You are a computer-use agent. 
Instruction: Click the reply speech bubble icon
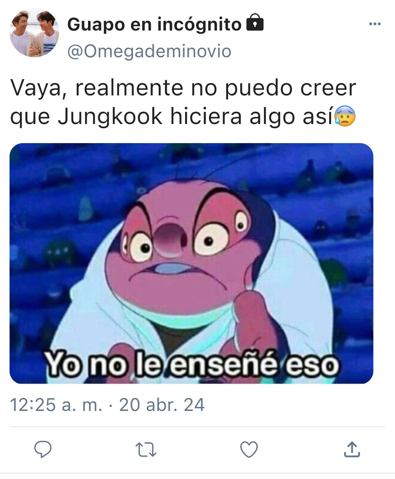(43, 449)
